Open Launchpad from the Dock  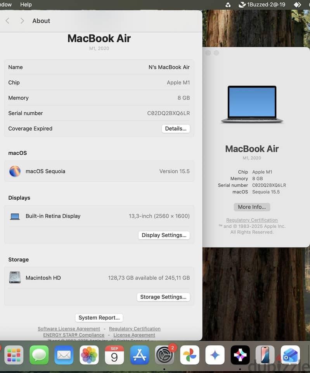(14, 355)
